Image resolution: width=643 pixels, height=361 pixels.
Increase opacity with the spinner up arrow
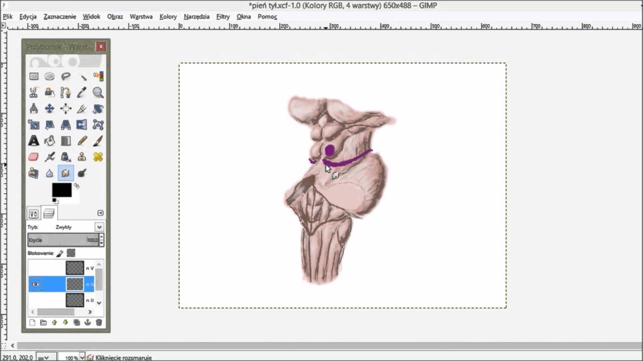[x=101, y=237]
